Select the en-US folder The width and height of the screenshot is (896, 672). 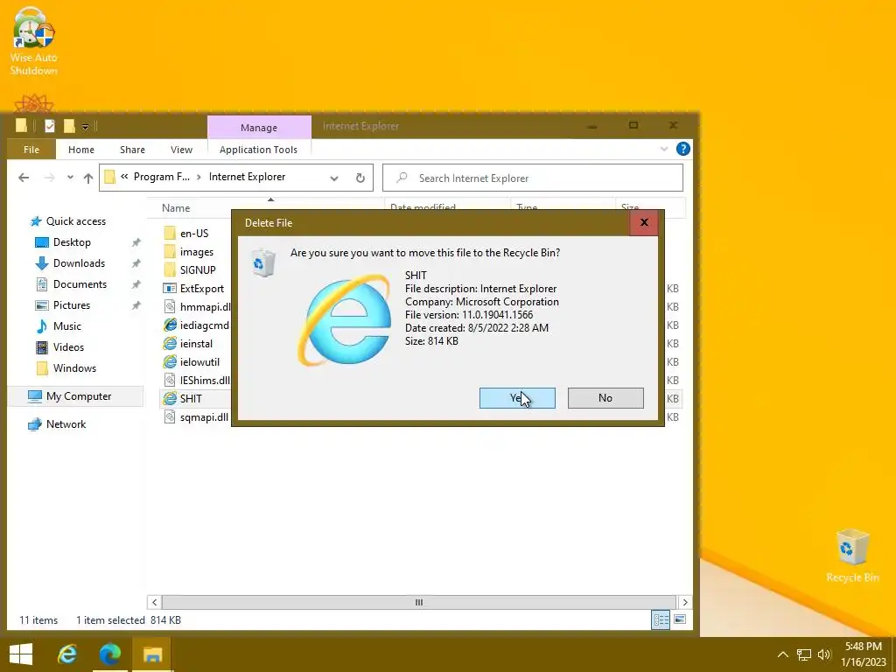point(194,233)
